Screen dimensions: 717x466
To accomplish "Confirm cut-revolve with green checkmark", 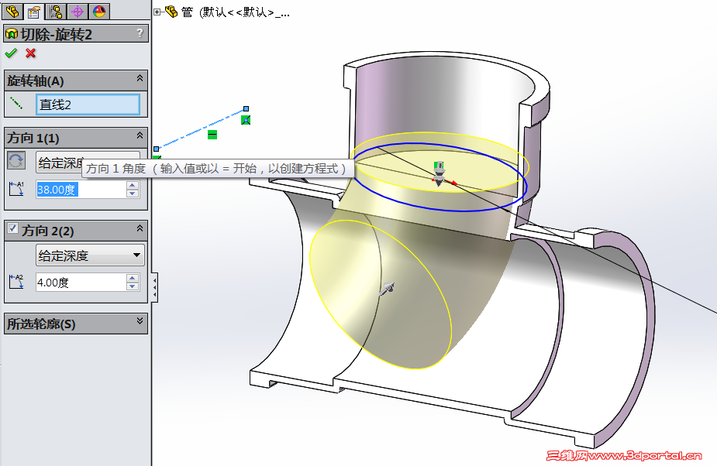I will click(11, 53).
